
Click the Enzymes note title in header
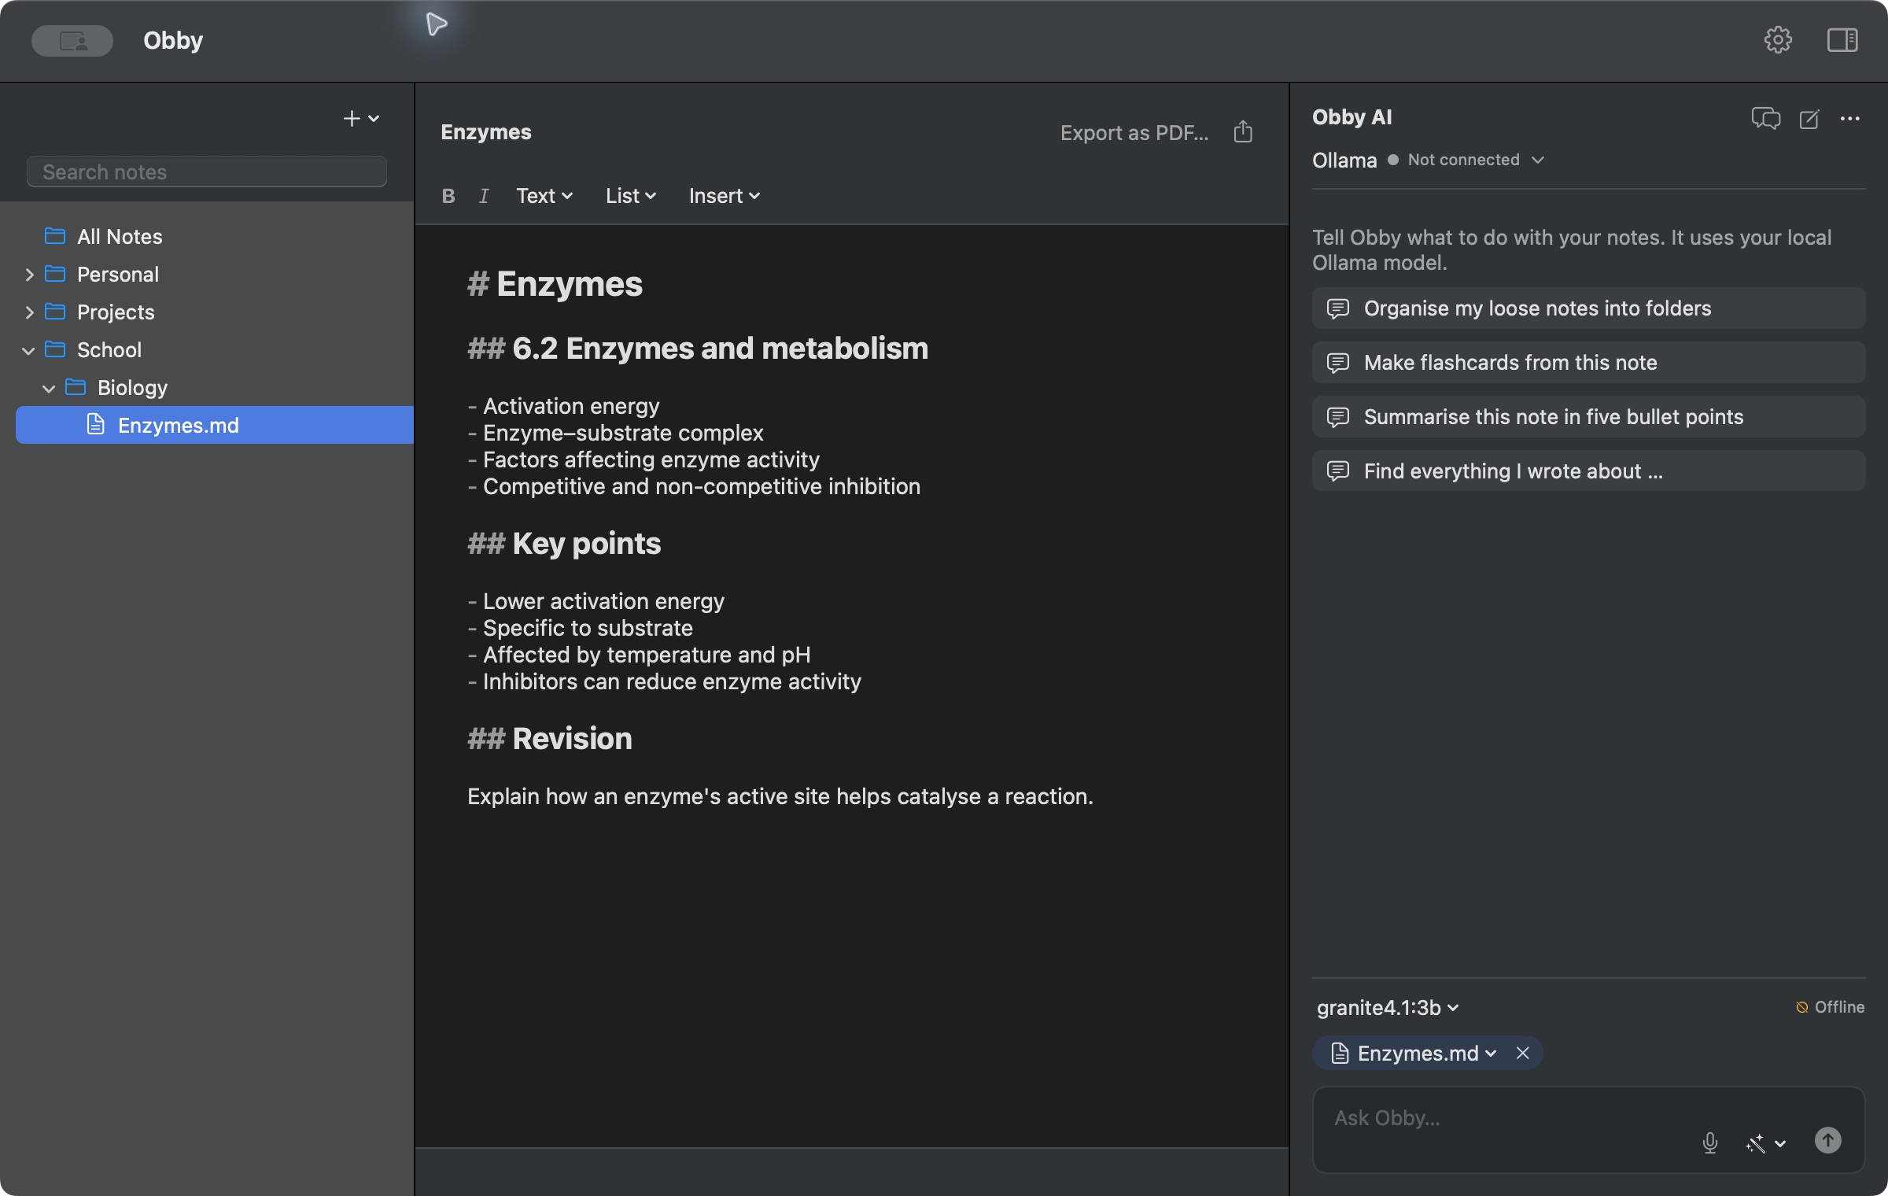click(x=486, y=132)
